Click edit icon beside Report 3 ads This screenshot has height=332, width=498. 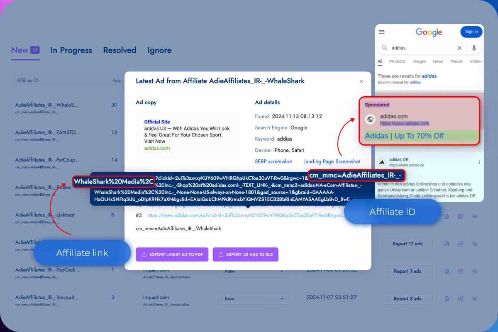click(x=461, y=298)
